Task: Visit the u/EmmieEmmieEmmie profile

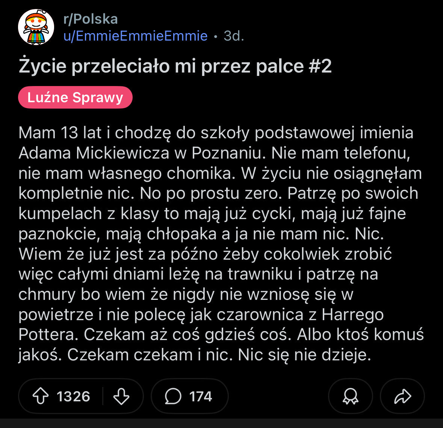Action: 135,36
